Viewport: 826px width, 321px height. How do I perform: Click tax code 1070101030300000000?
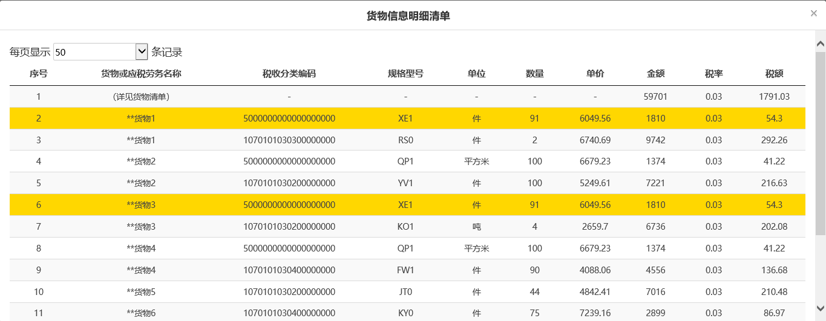click(x=289, y=140)
